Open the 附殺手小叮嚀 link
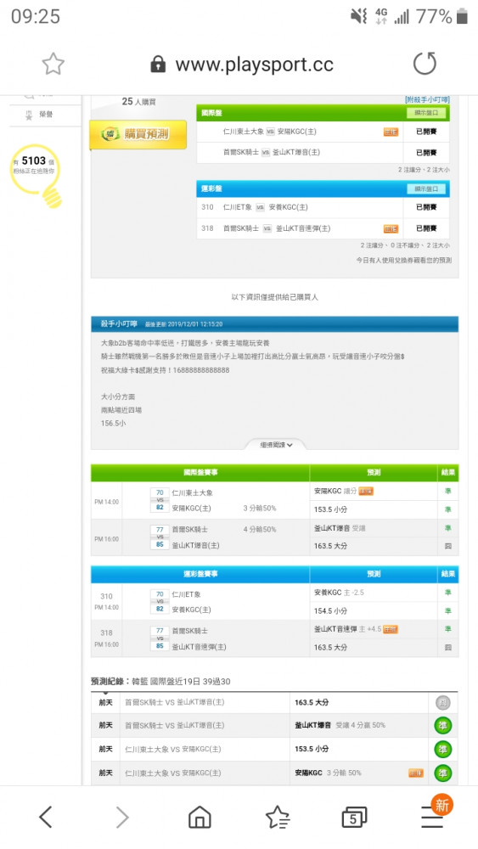 tap(427, 99)
